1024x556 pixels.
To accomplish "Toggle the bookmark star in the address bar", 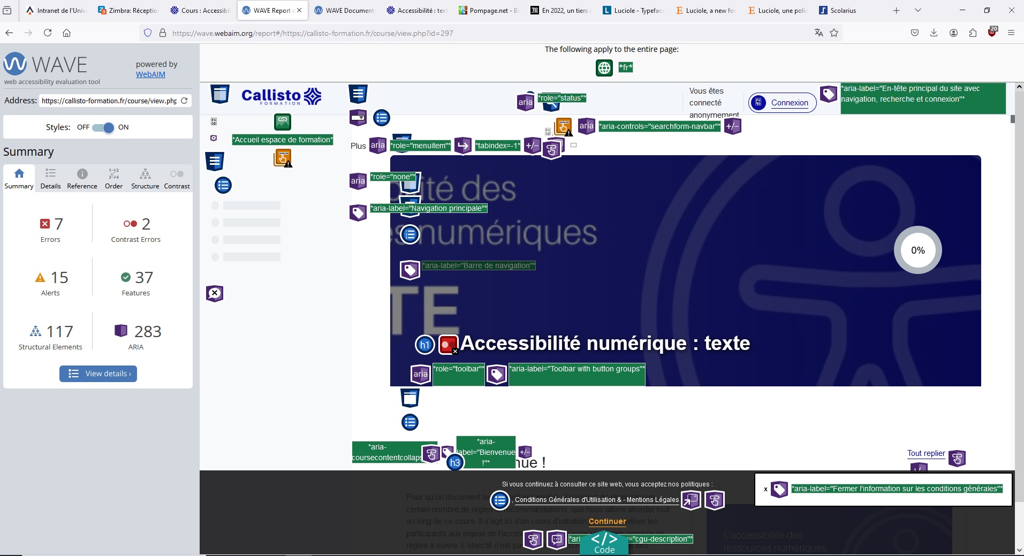I will point(833,33).
